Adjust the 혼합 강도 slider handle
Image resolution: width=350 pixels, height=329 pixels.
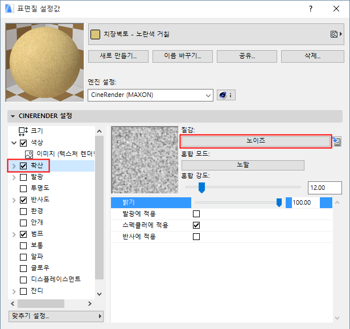click(202, 188)
